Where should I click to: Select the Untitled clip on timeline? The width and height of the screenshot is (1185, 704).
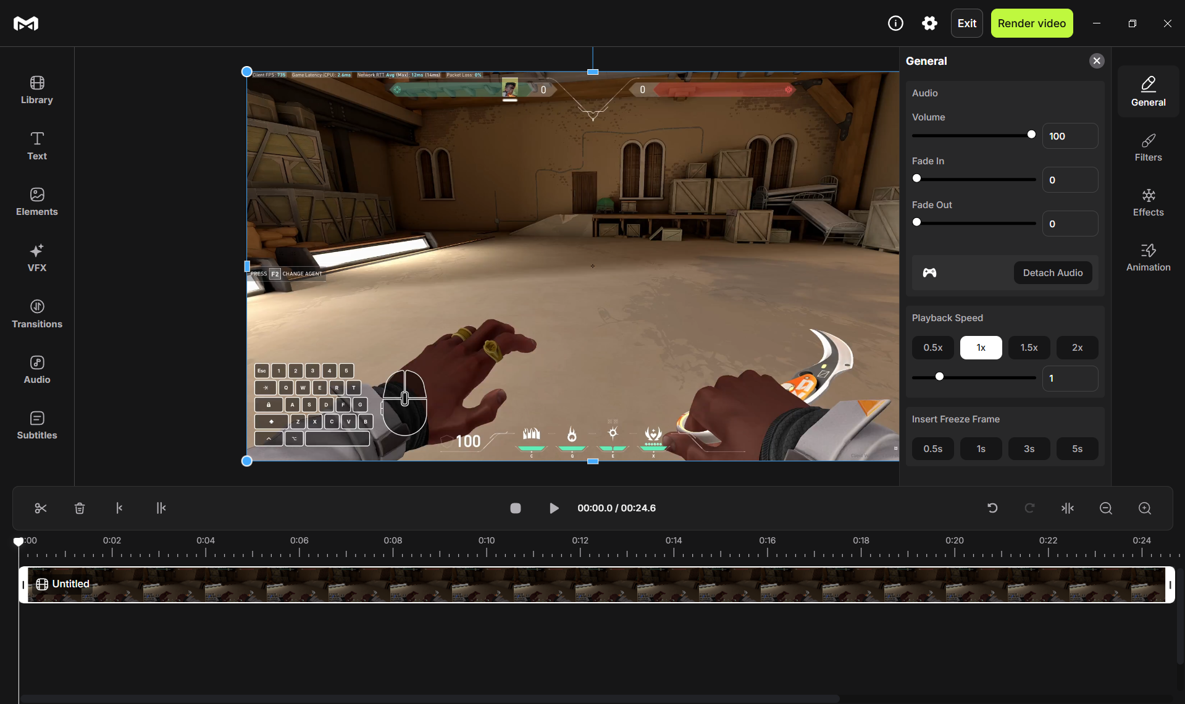point(597,585)
